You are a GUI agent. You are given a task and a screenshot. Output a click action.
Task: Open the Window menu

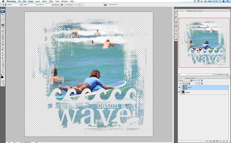click(x=64, y=1)
